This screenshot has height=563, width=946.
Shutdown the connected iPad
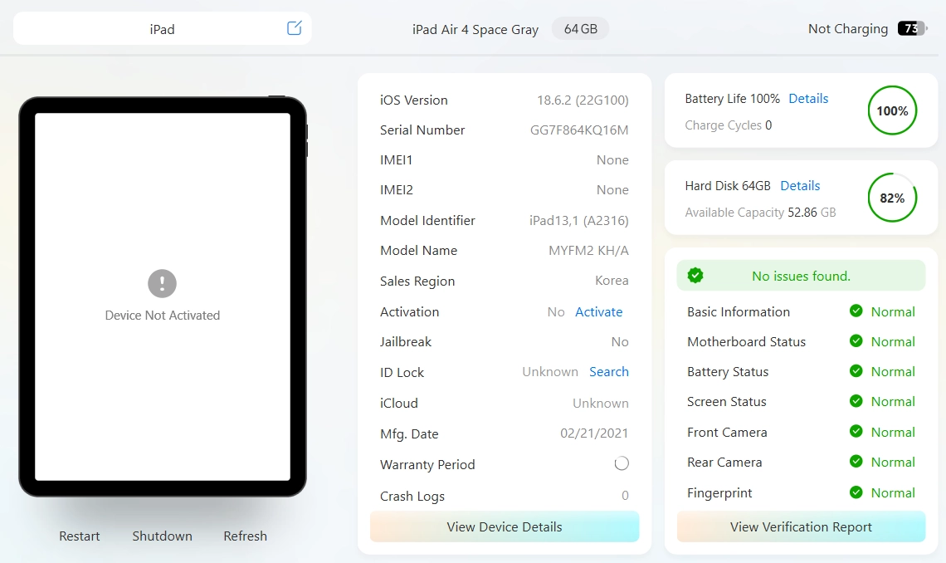[163, 536]
